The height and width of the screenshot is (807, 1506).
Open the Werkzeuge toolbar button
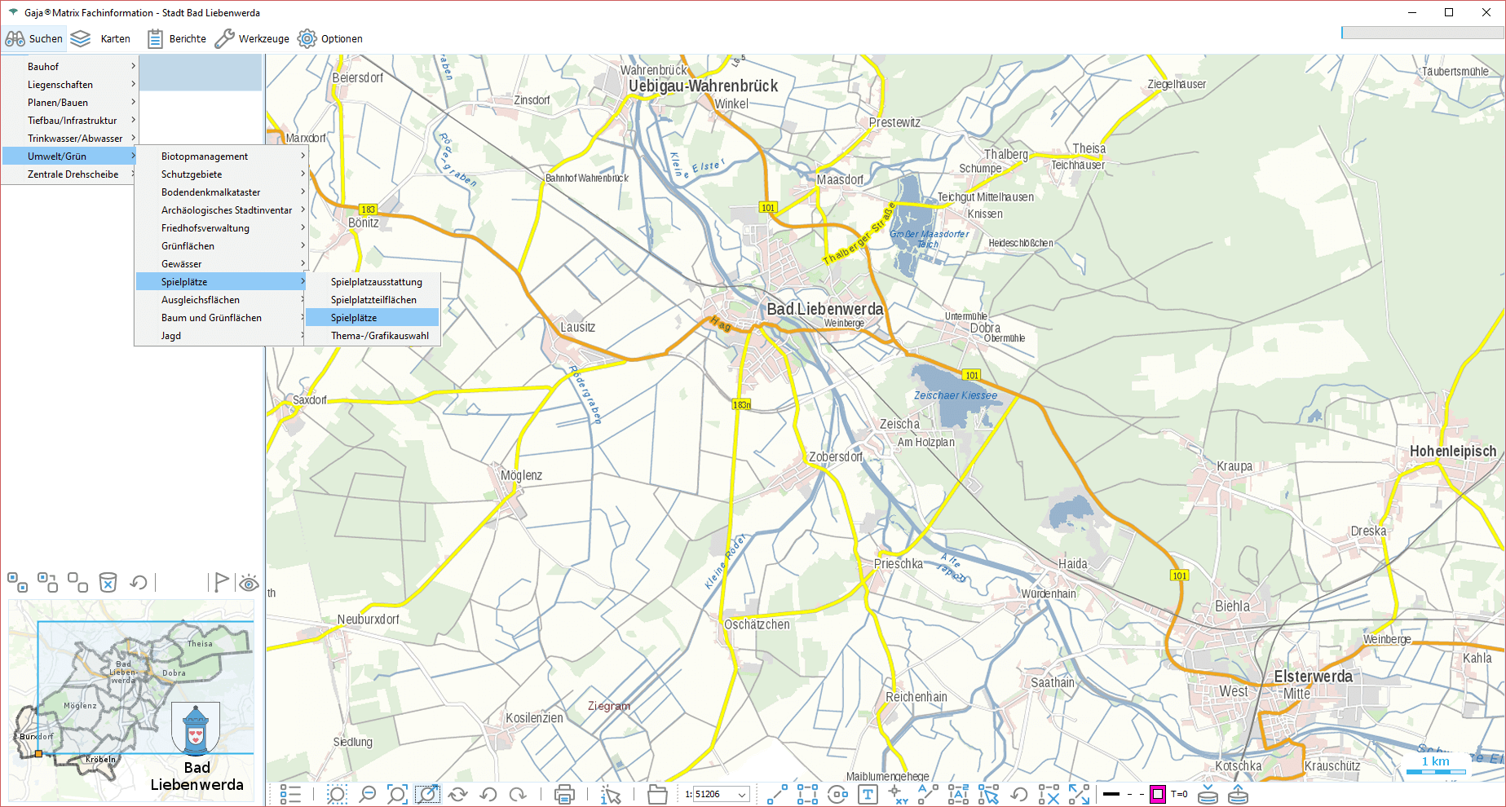click(252, 38)
